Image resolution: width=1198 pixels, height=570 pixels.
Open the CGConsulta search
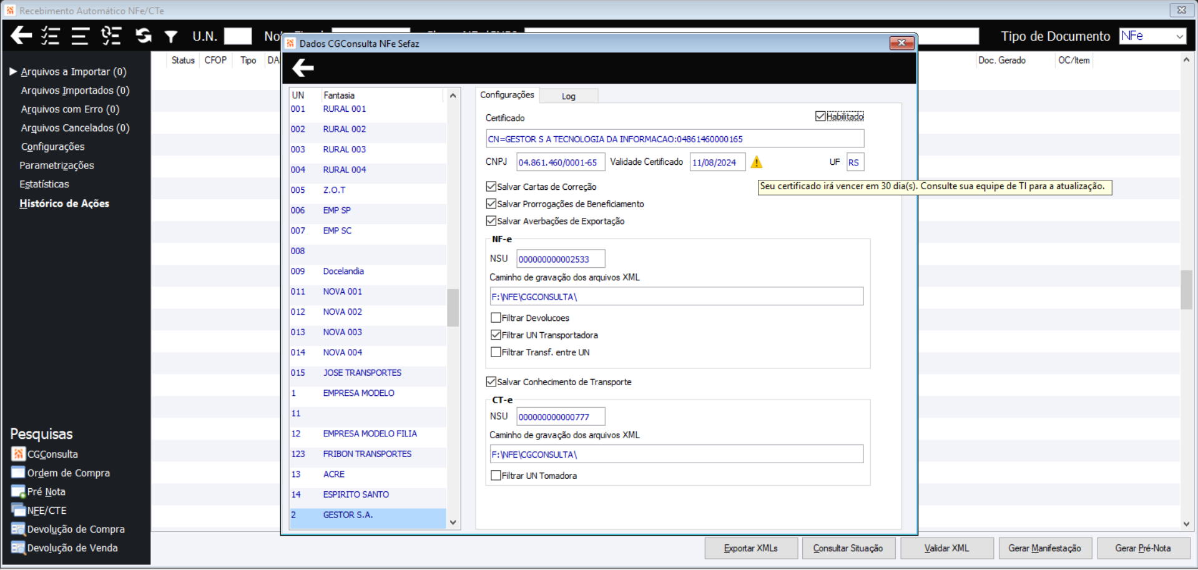tap(44, 454)
